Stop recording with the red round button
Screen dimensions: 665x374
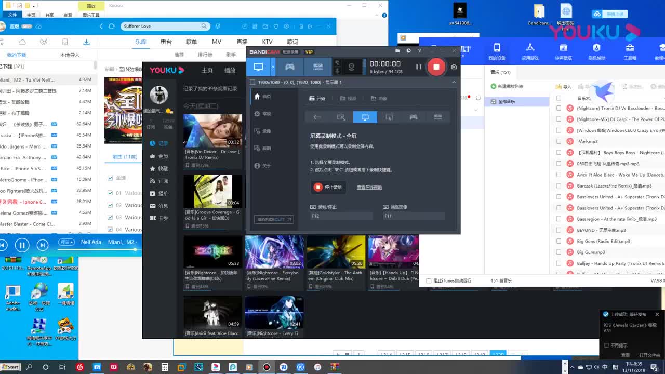tap(436, 66)
